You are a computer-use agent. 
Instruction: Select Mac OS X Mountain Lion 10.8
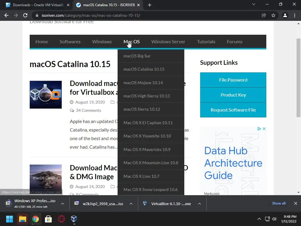151,162
